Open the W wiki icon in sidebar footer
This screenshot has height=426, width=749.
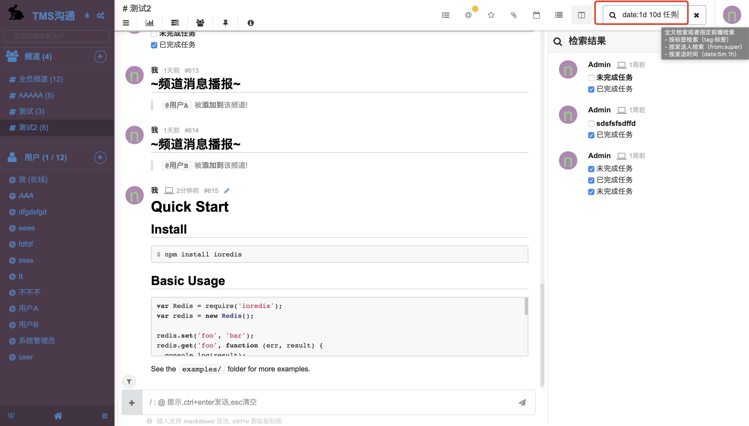(11, 416)
